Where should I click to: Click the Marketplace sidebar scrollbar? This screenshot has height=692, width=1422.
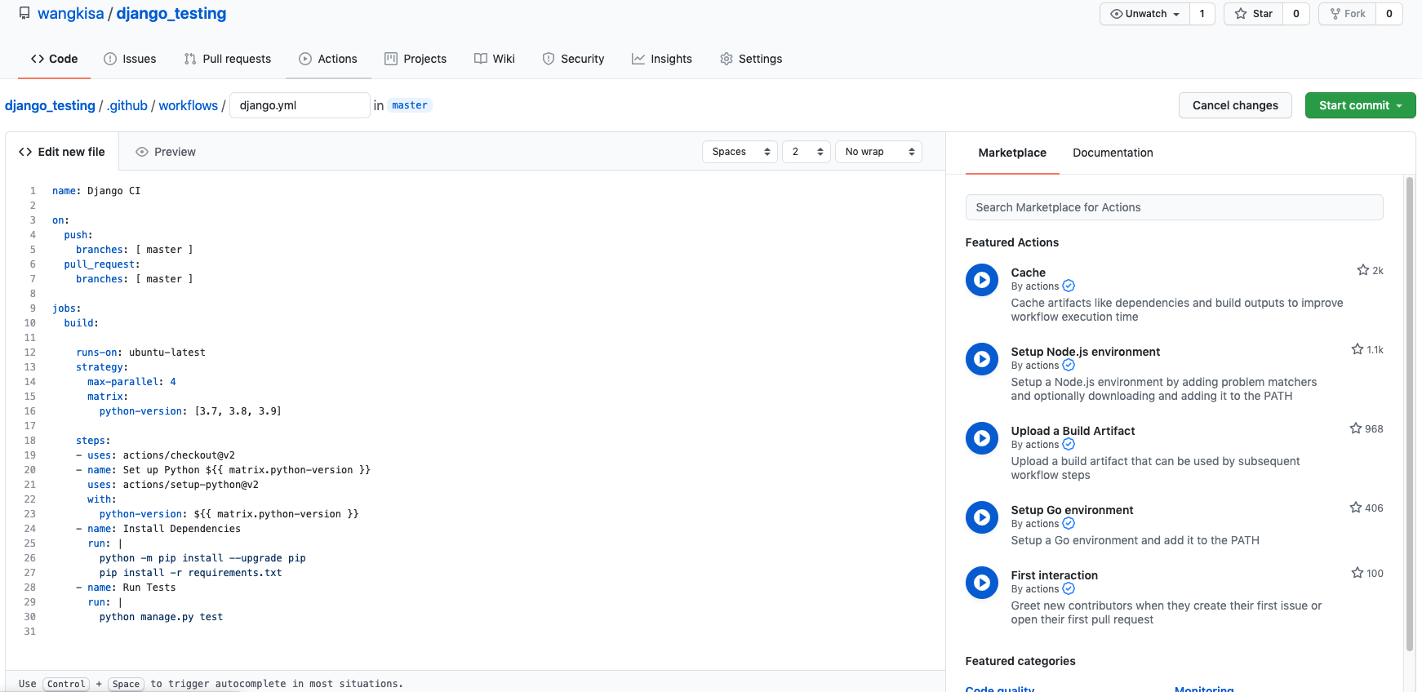[1410, 414]
